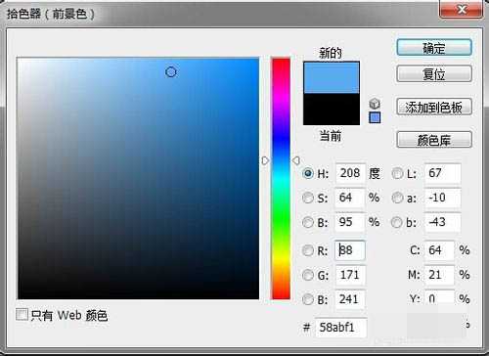Click the vertical hue spectrum slider
The height and width of the screenshot is (356, 489).
pos(281,178)
